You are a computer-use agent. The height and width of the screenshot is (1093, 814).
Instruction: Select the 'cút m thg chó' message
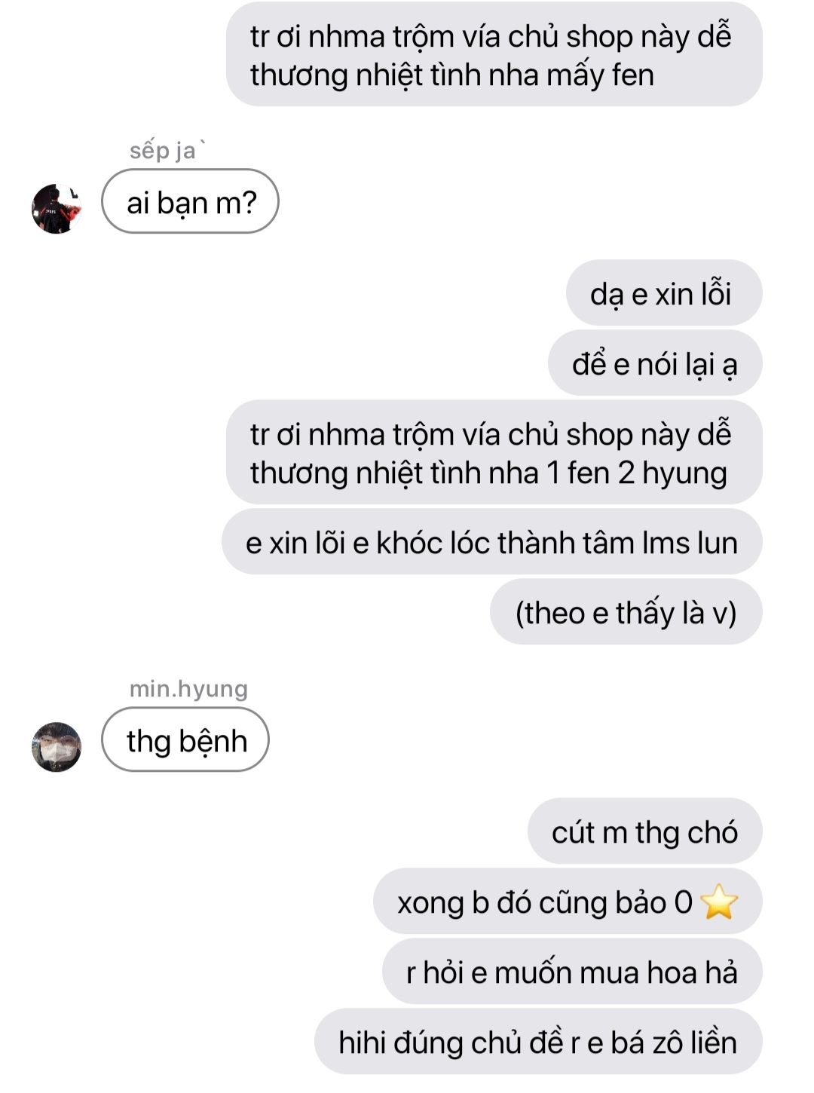[645, 831]
